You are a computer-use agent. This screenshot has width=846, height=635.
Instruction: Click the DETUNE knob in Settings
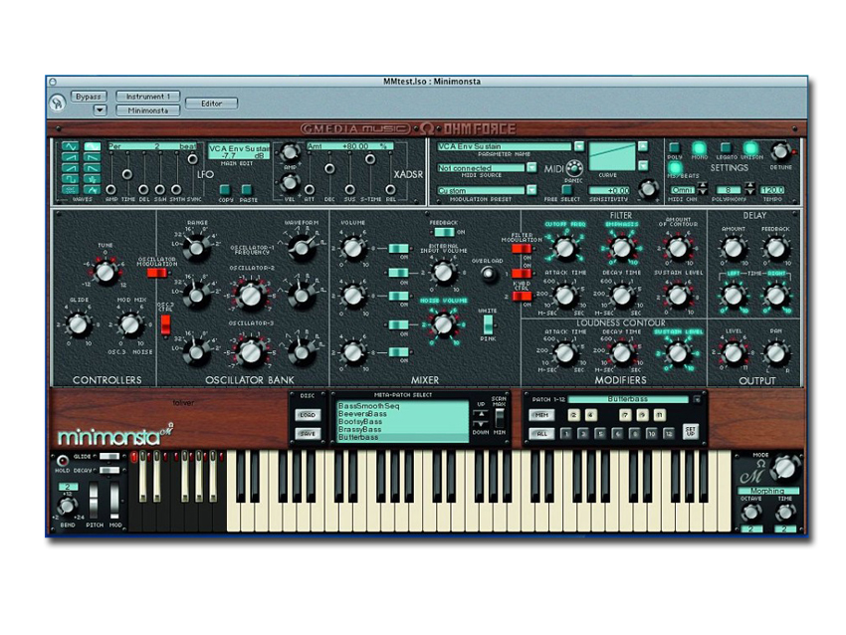[779, 151]
